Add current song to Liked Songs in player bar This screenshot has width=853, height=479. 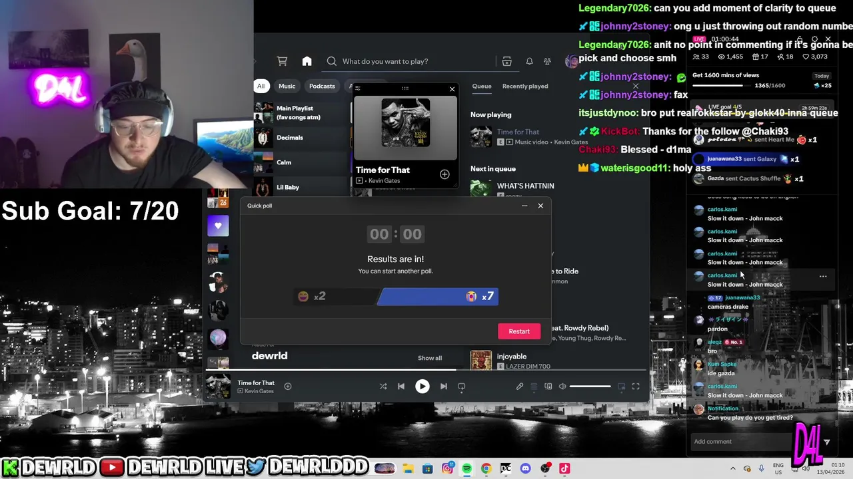coord(288,386)
